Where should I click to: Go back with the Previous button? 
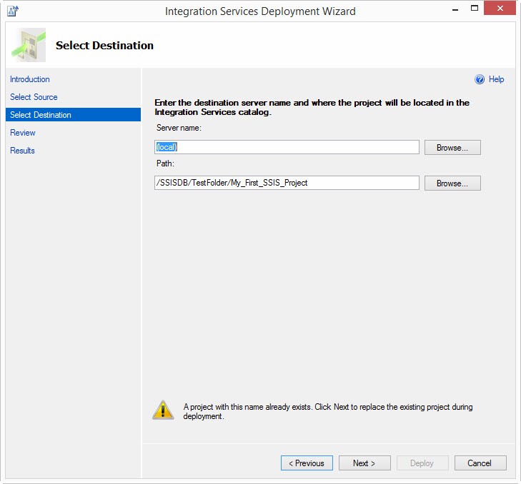(307, 463)
